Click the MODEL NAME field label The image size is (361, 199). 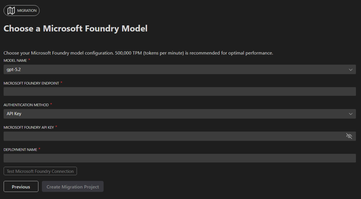pyautogui.click(x=15, y=61)
